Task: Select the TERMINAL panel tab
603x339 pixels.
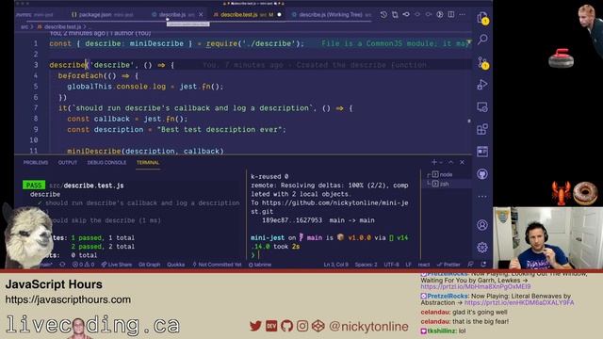Action: point(148,163)
